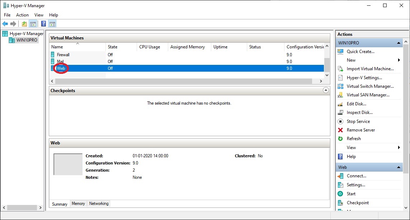This screenshot has height=220, width=410.
Task: Toggle the show/hide console tree toolbar icon
Action: tap(33, 24)
